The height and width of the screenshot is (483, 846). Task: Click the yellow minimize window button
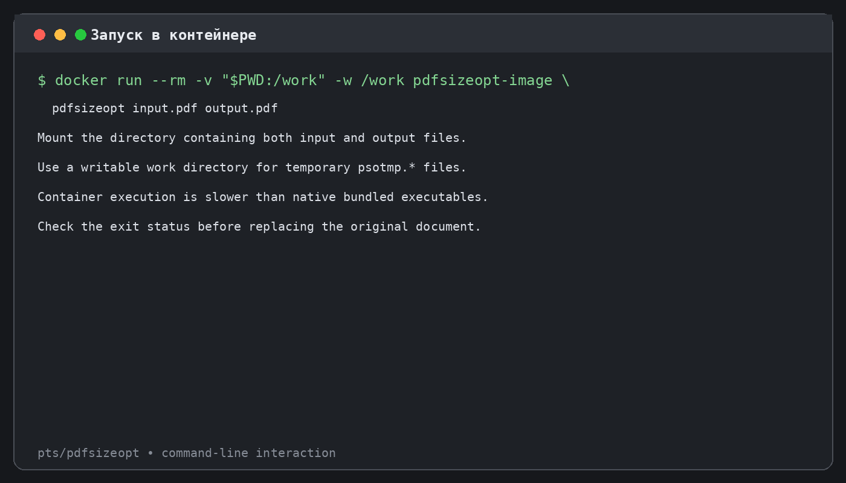60,35
